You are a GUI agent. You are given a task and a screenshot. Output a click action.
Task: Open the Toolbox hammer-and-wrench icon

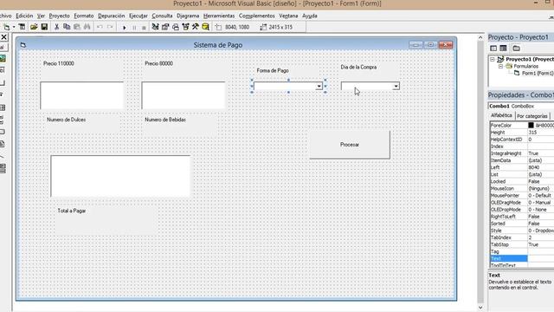(x=196, y=27)
